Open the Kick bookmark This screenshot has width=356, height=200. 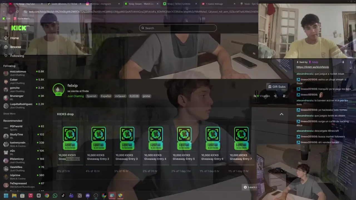pos(6,19)
